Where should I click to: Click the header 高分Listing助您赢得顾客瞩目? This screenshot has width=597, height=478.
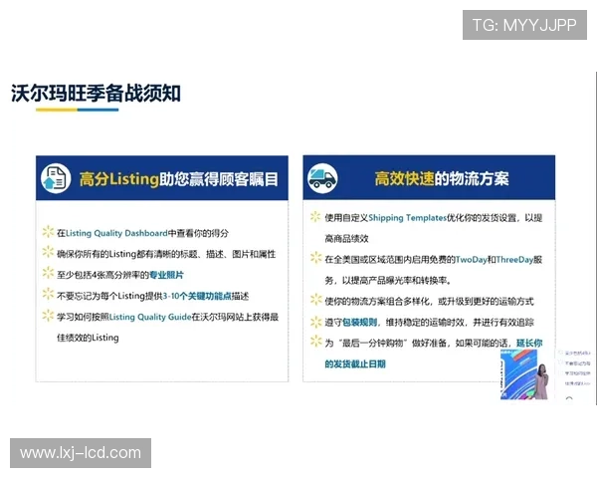point(178,179)
